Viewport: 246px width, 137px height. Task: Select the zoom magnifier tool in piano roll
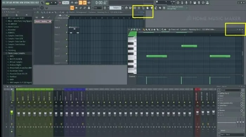162,30
